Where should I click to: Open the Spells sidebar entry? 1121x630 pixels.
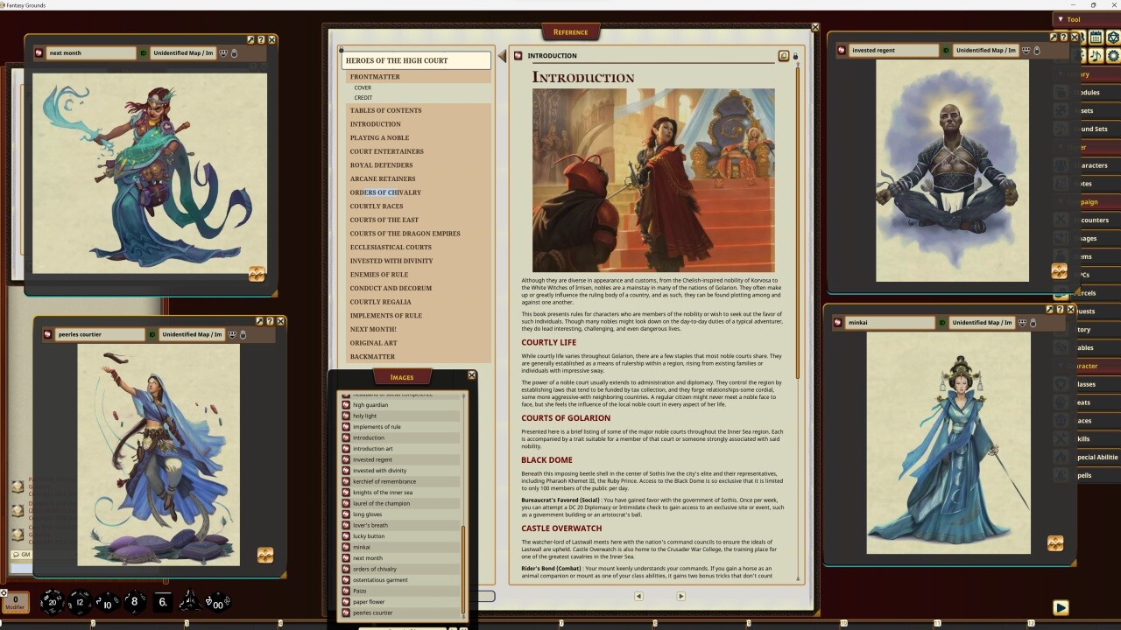click(1095, 475)
